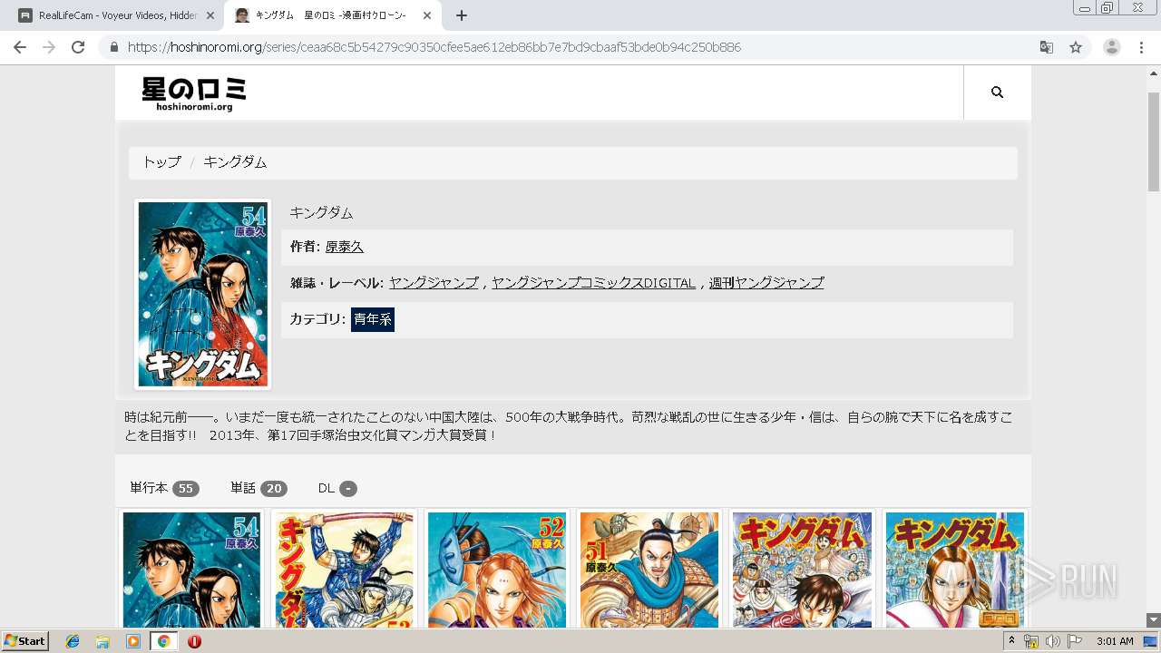Click the 3:01 AM system clock

point(1115,641)
